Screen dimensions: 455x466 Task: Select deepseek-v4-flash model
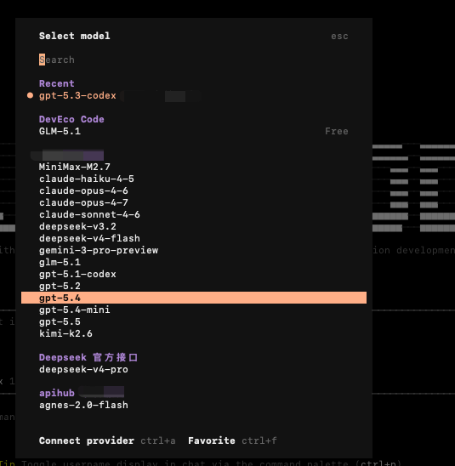pos(89,238)
